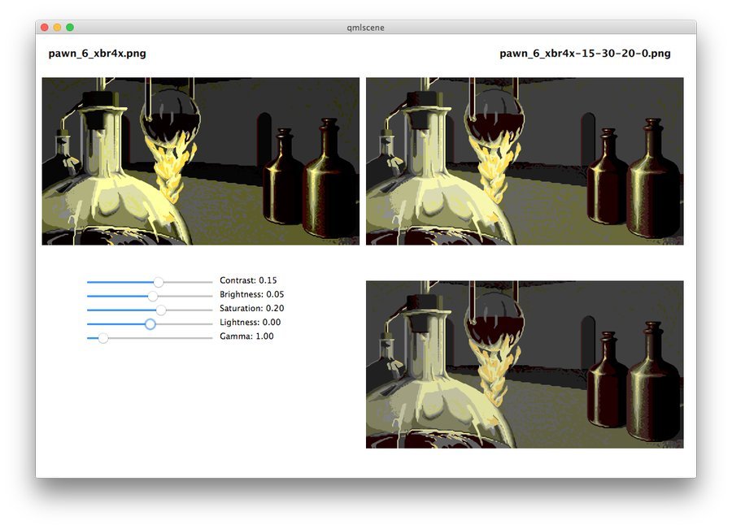Select the bottom-right adjusted preview image
The width and height of the screenshot is (732, 529).
tap(525, 364)
